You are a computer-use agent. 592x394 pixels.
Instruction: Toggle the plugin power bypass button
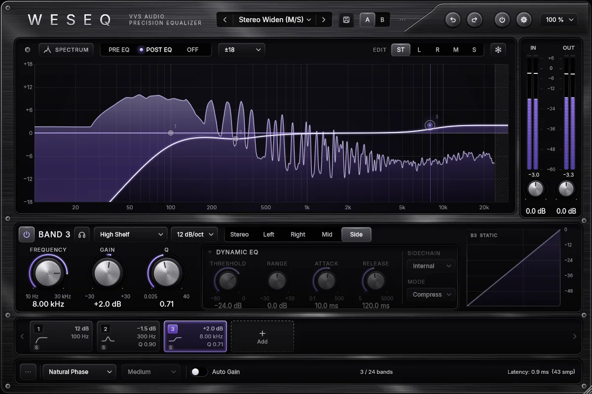point(502,20)
